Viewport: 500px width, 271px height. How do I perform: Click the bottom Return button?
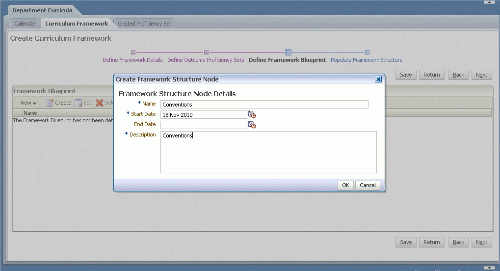[431, 242]
